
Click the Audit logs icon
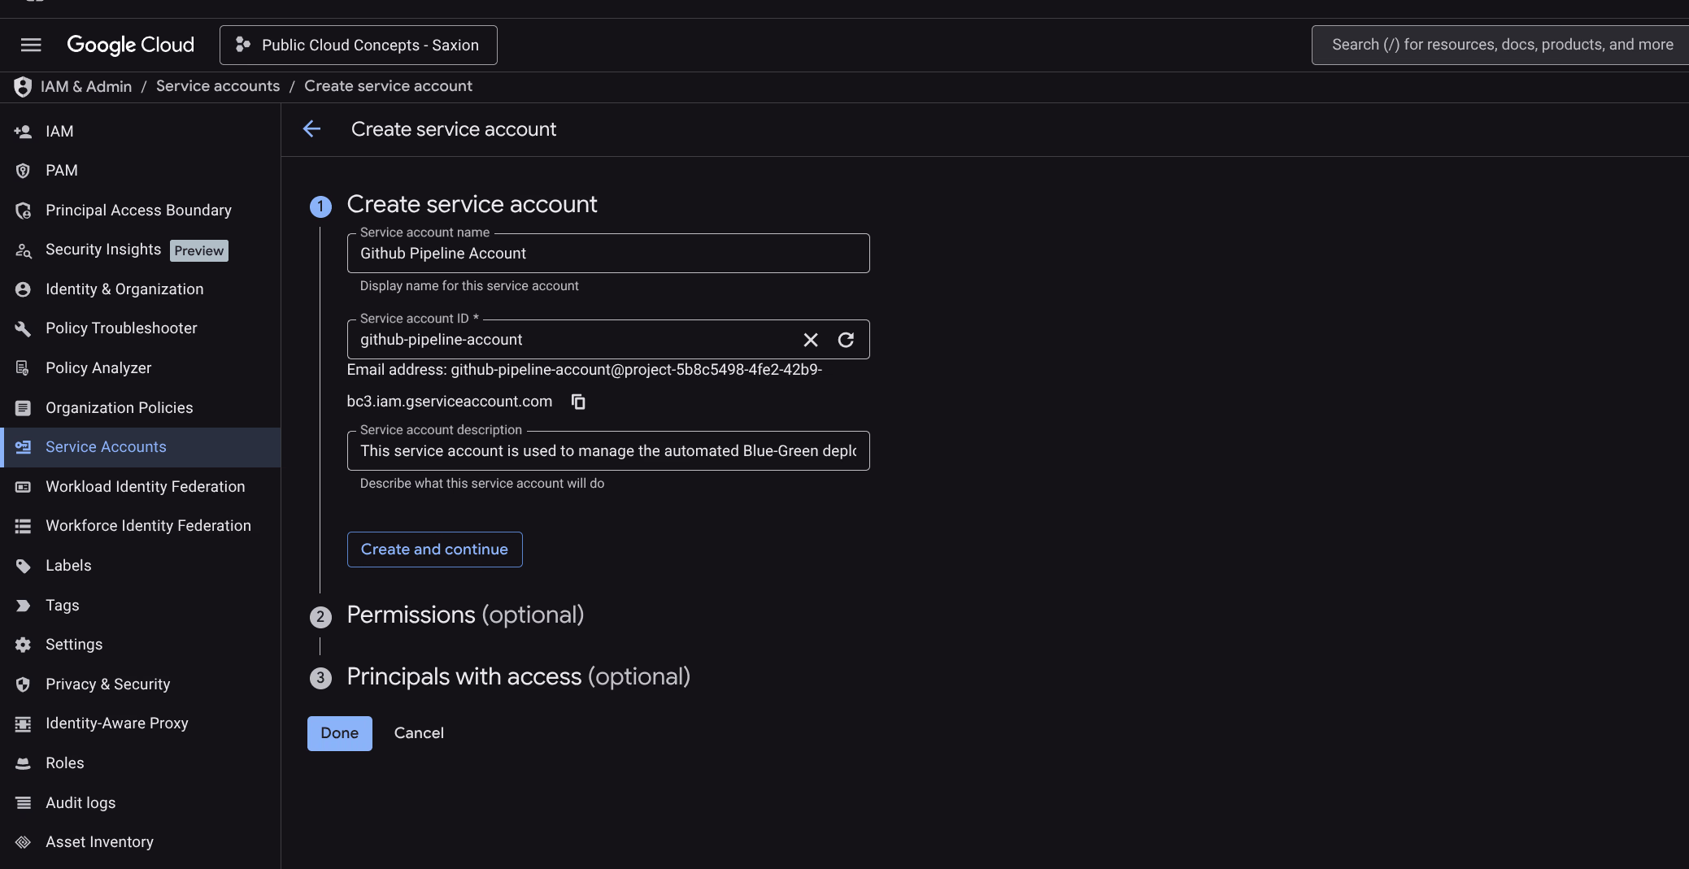tap(23, 802)
